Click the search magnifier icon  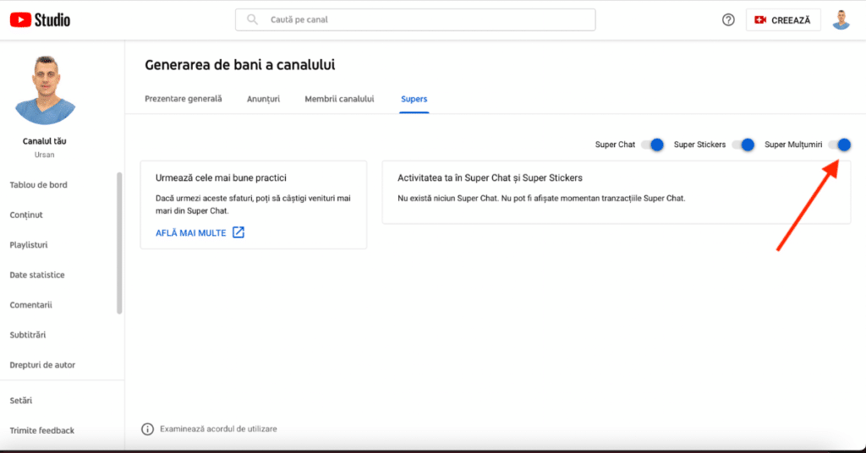click(x=252, y=19)
